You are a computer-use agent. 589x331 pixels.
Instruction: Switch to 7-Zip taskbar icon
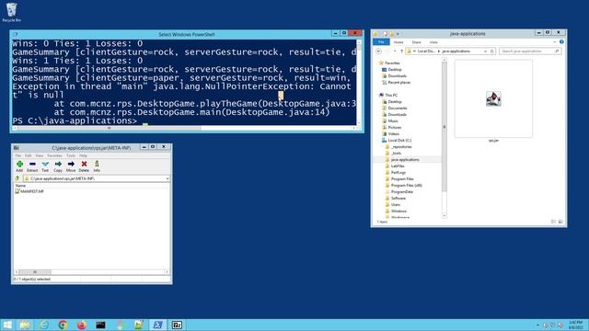pos(177,325)
